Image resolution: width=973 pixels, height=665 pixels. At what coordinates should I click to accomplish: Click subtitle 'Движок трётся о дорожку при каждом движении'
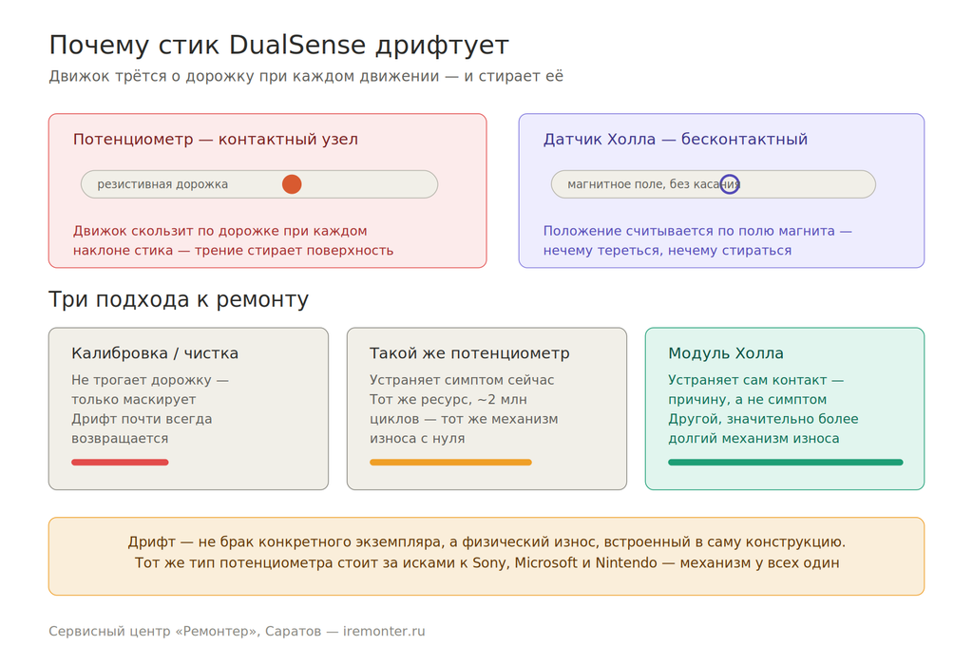[244, 76]
